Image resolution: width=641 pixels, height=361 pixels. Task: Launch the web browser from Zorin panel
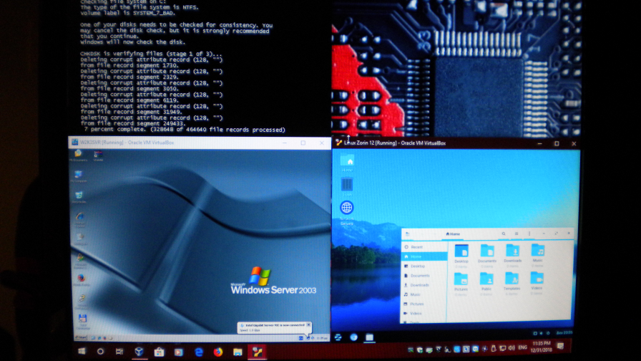(x=353, y=337)
